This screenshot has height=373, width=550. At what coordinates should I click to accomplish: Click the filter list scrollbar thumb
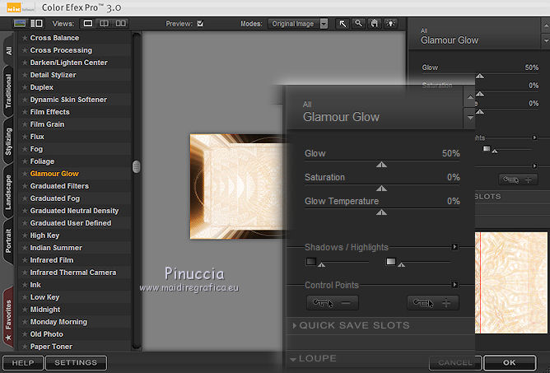click(x=137, y=166)
